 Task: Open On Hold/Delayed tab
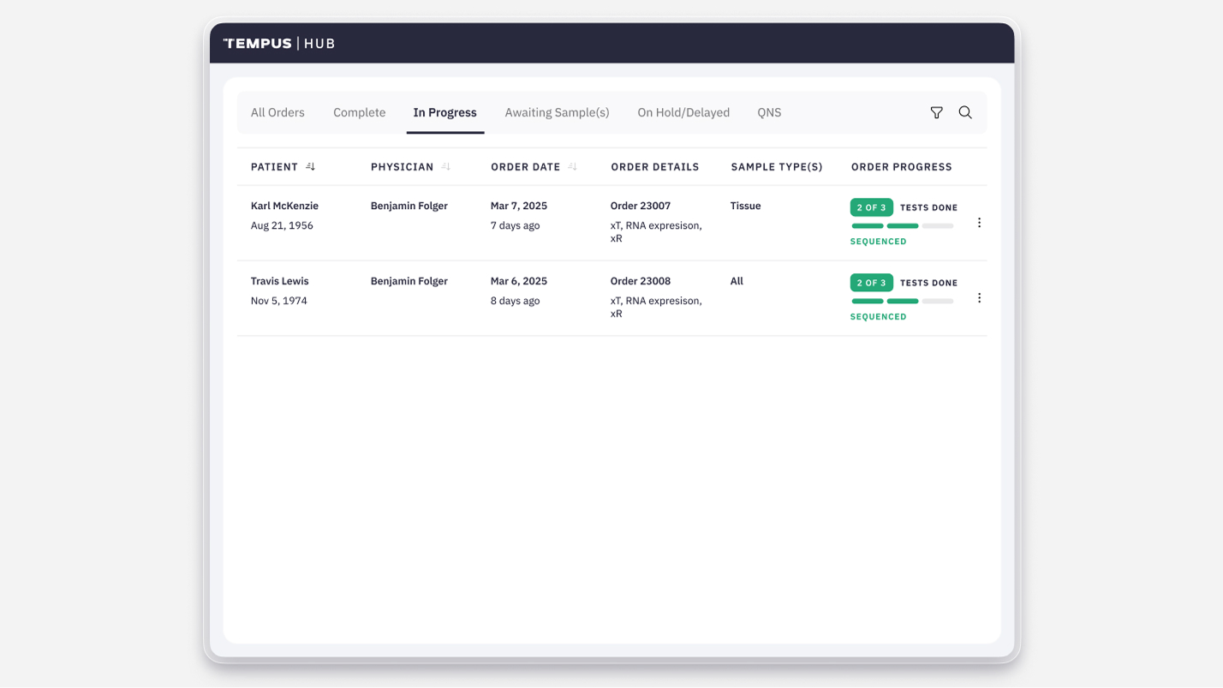(x=683, y=112)
